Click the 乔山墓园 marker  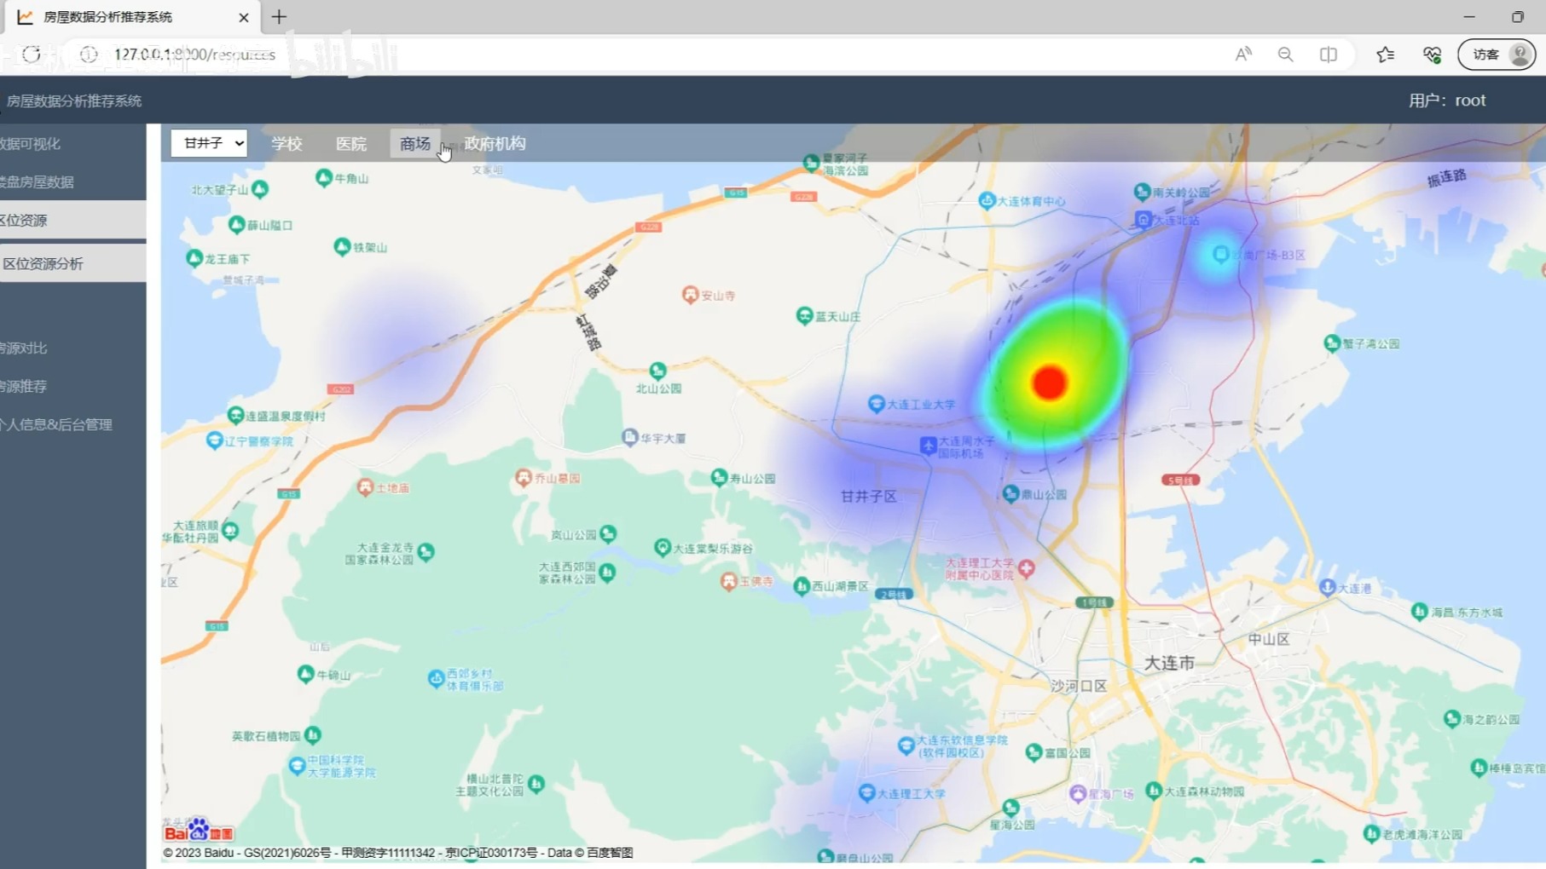(523, 477)
